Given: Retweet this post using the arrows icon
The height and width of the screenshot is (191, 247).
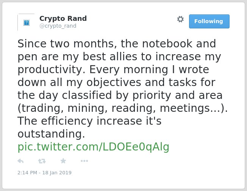Looking at the screenshot, I should (x=42, y=161).
